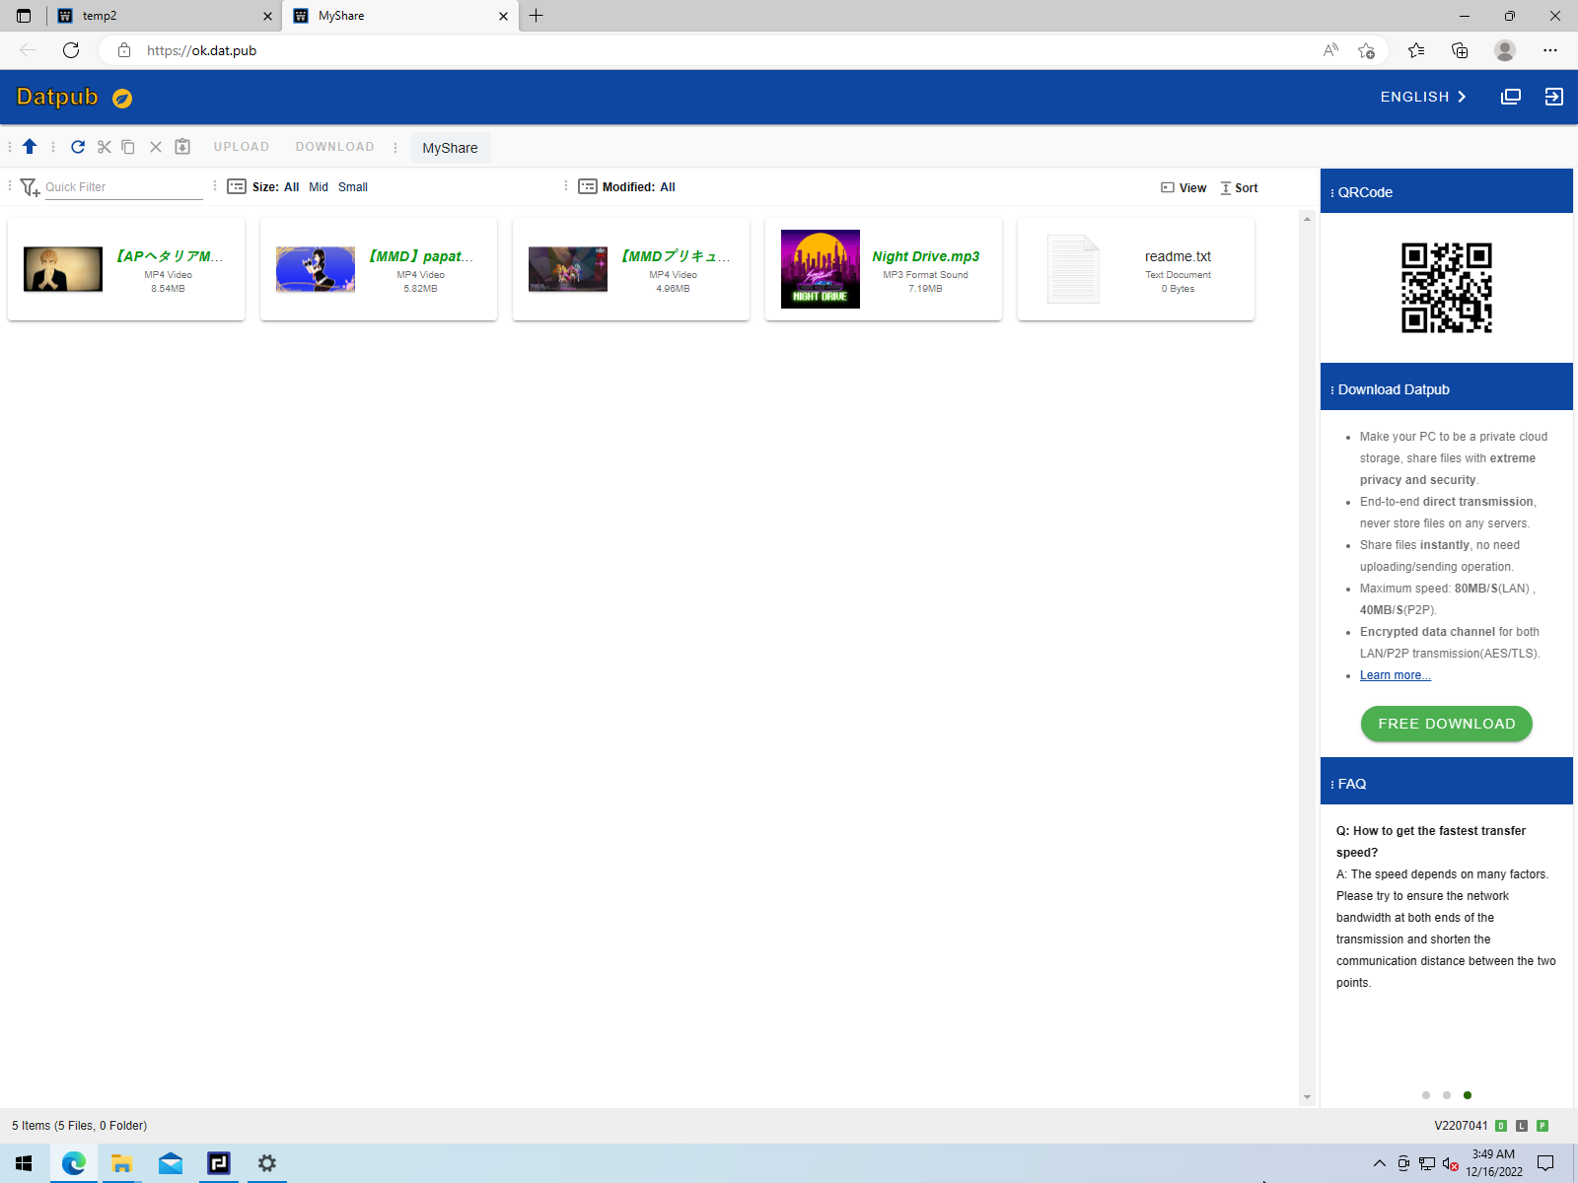Expand the ENGLISH language selector
The width and height of the screenshot is (1578, 1183).
pyautogui.click(x=1424, y=97)
